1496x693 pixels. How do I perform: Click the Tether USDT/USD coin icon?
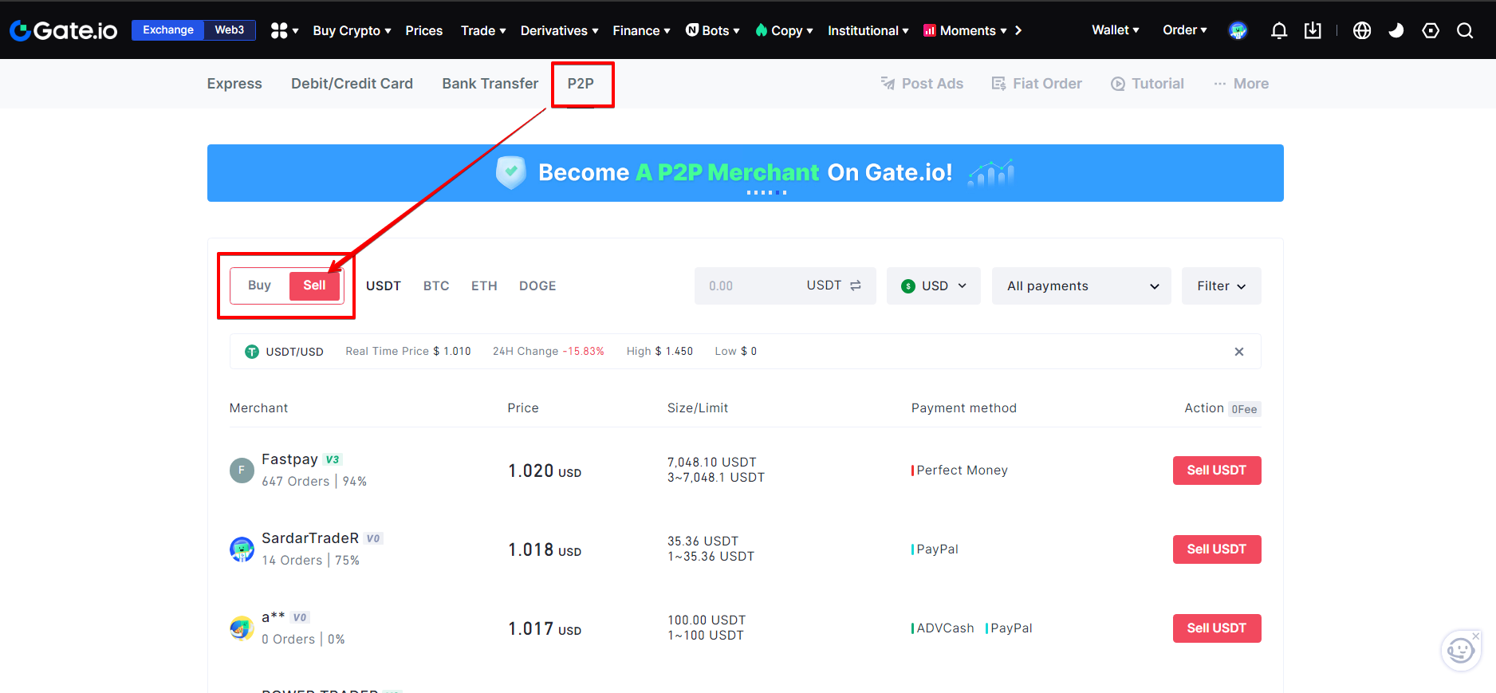252,352
